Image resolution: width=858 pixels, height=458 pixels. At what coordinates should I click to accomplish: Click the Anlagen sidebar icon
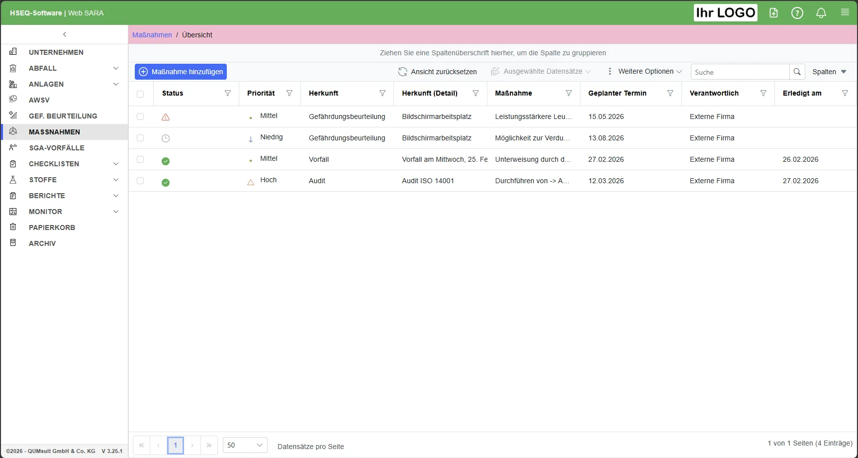point(13,84)
